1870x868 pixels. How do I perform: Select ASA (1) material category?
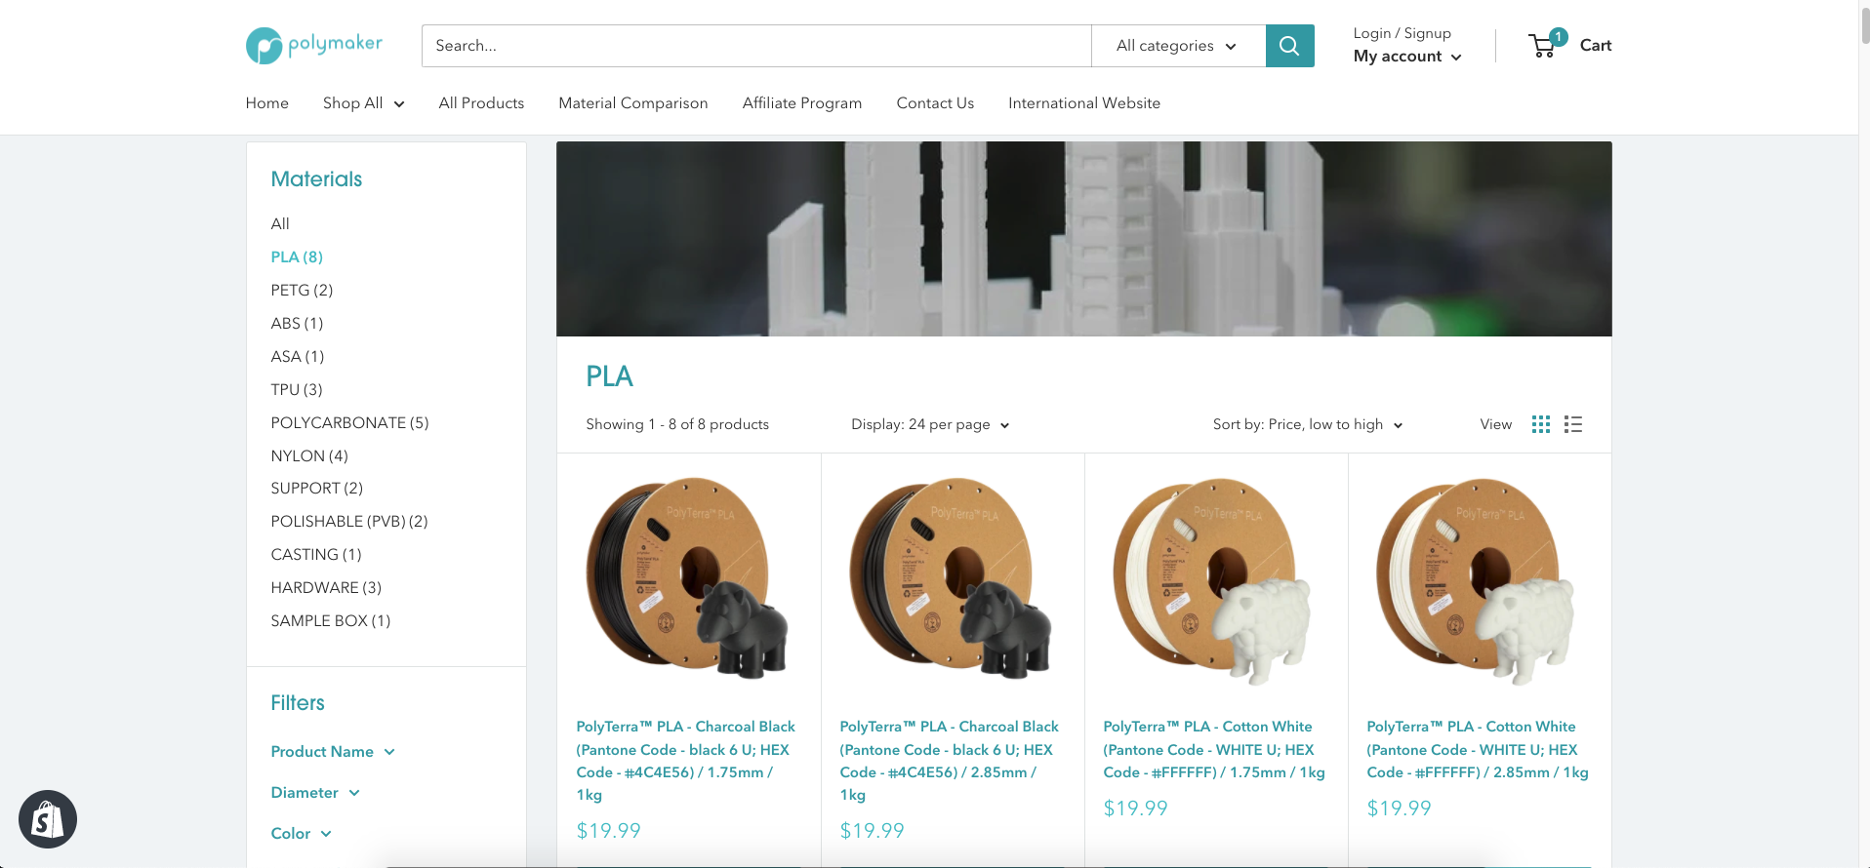pyautogui.click(x=298, y=357)
